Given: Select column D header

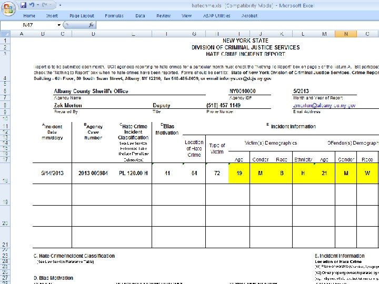Looking at the screenshot, I should click(93, 34).
